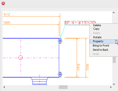Select Bring to Front option
118x91 pixels.
[x=101, y=45]
